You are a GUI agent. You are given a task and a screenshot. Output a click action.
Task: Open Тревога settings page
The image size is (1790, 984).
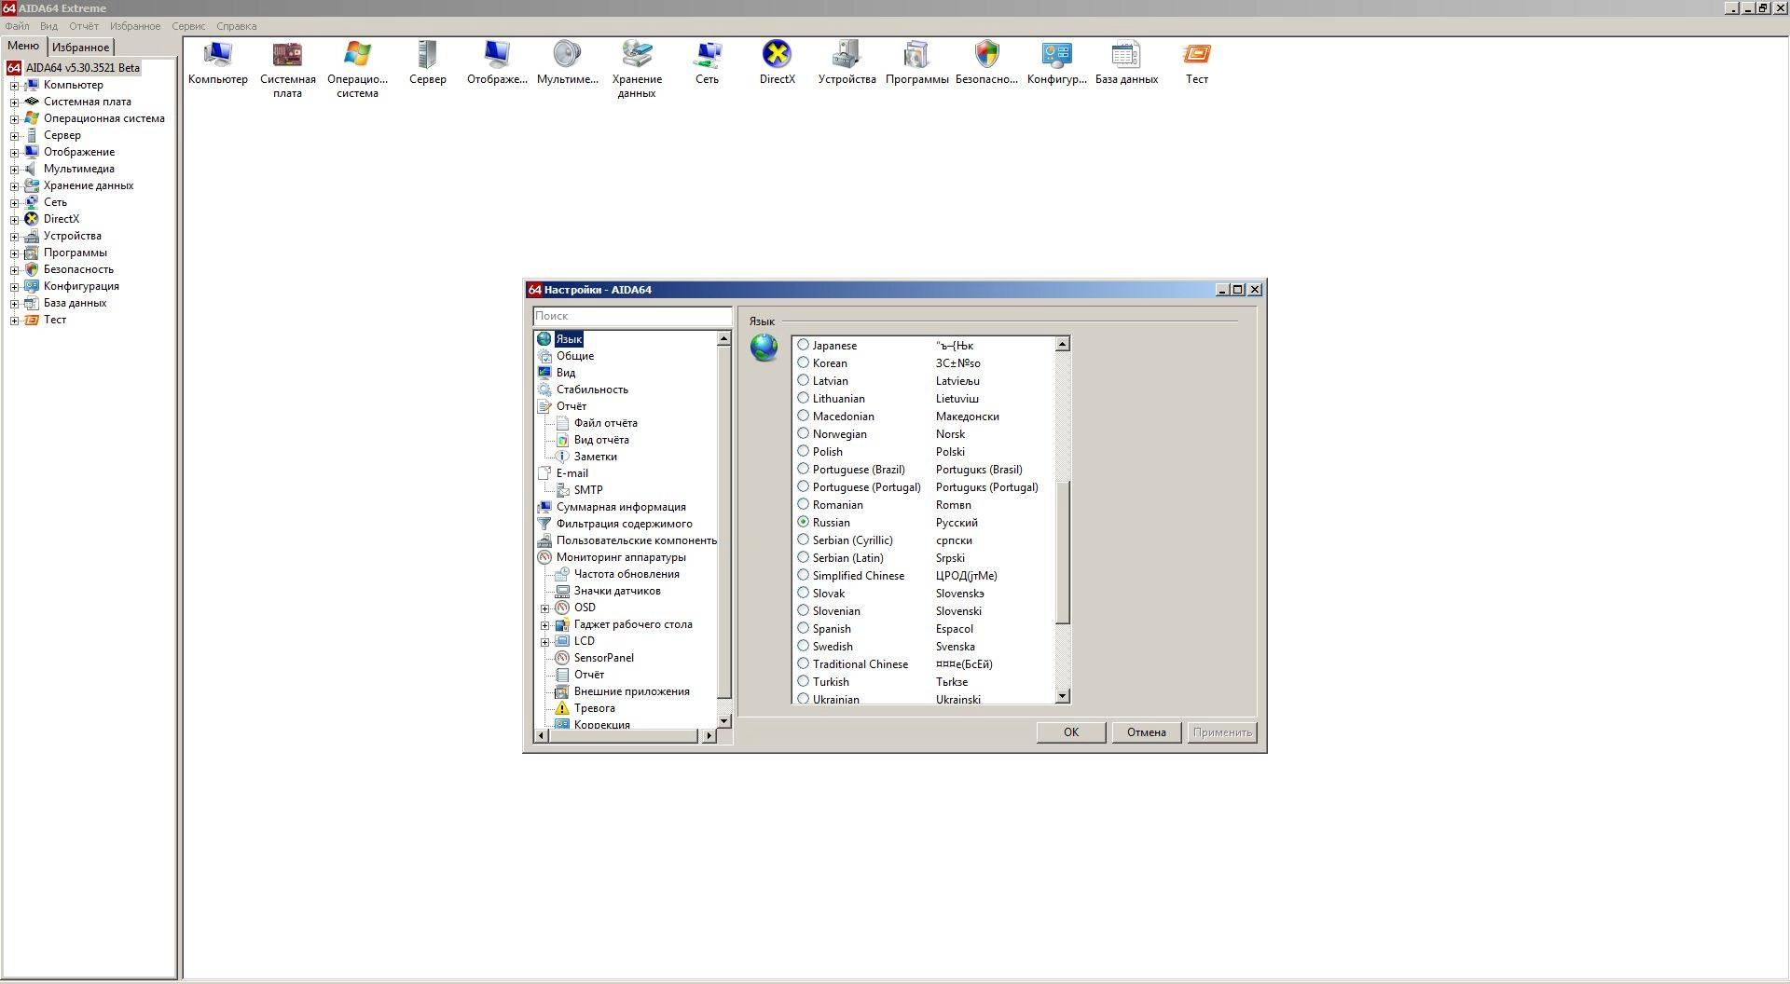click(x=594, y=708)
